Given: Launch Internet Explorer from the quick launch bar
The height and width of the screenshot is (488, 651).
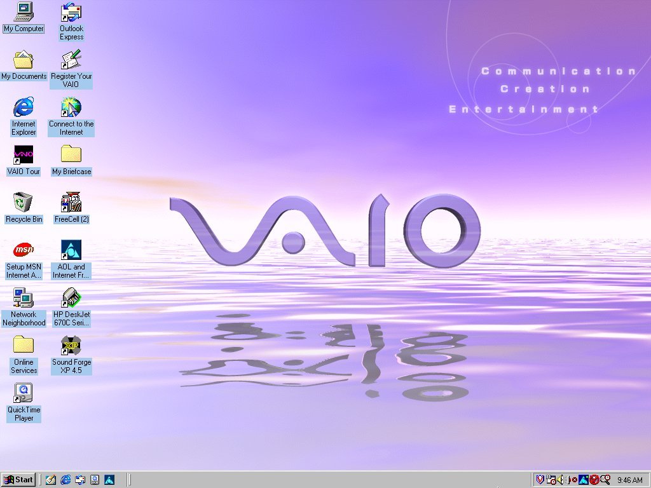Looking at the screenshot, I should 65,480.
